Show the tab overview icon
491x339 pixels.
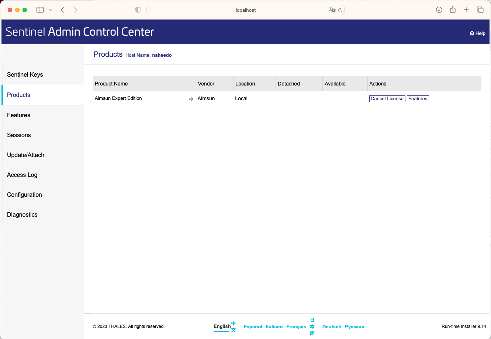click(480, 10)
